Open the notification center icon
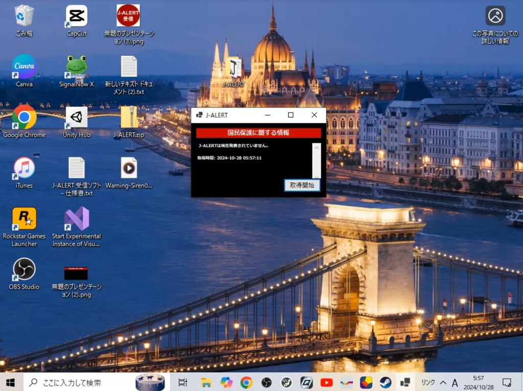523x391 pixels. [x=507, y=382]
